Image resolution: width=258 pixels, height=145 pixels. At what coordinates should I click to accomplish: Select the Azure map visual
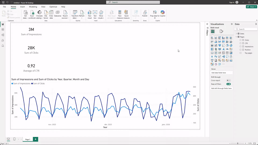pyautogui.click(x=223, y=49)
